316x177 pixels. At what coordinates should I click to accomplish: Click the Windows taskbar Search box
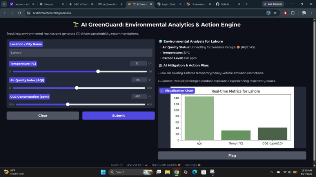coord(131,172)
